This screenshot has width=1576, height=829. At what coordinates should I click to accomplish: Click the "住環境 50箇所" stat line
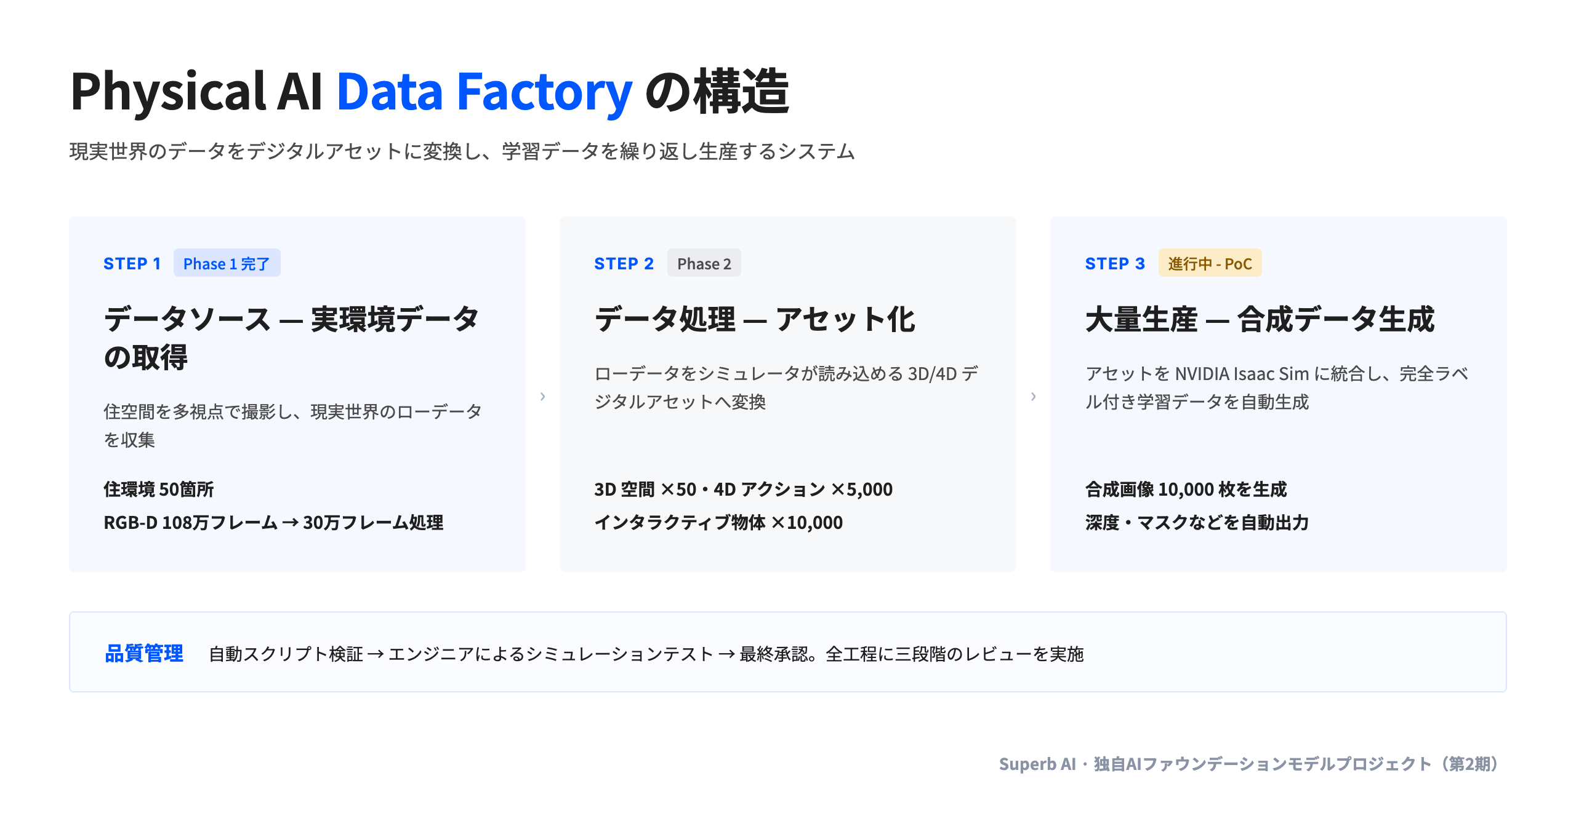pyautogui.click(x=159, y=490)
